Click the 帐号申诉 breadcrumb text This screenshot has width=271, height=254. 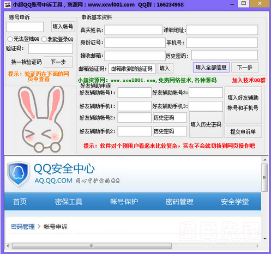[56, 227]
